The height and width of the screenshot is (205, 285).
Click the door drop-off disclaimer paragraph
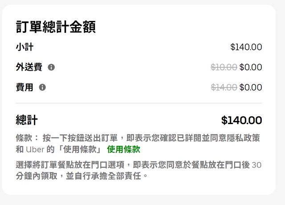[x=134, y=170]
